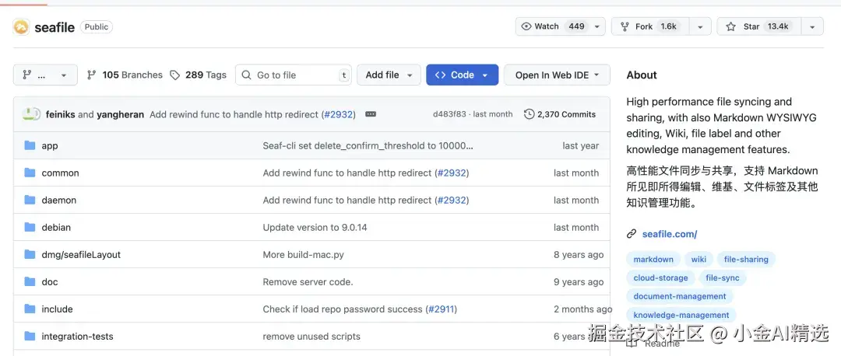Open the Update version to 9.0.14 commit
The image size is (841, 356).
pyautogui.click(x=315, y=228)
